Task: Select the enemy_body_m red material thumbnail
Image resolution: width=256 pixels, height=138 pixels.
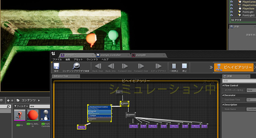Action: (x=33, y=115)
